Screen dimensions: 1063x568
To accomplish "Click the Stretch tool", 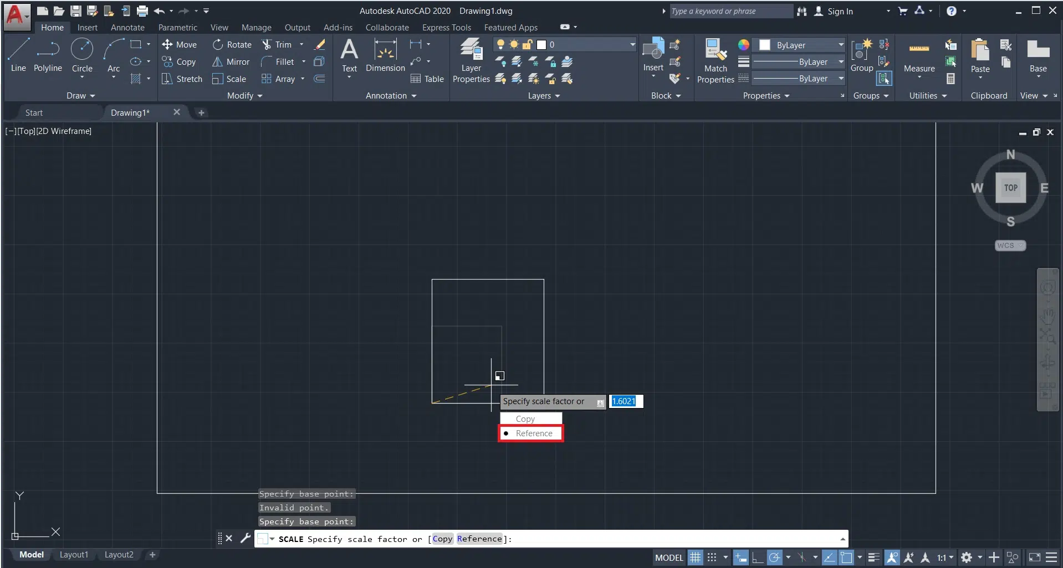I will point(182,79).
